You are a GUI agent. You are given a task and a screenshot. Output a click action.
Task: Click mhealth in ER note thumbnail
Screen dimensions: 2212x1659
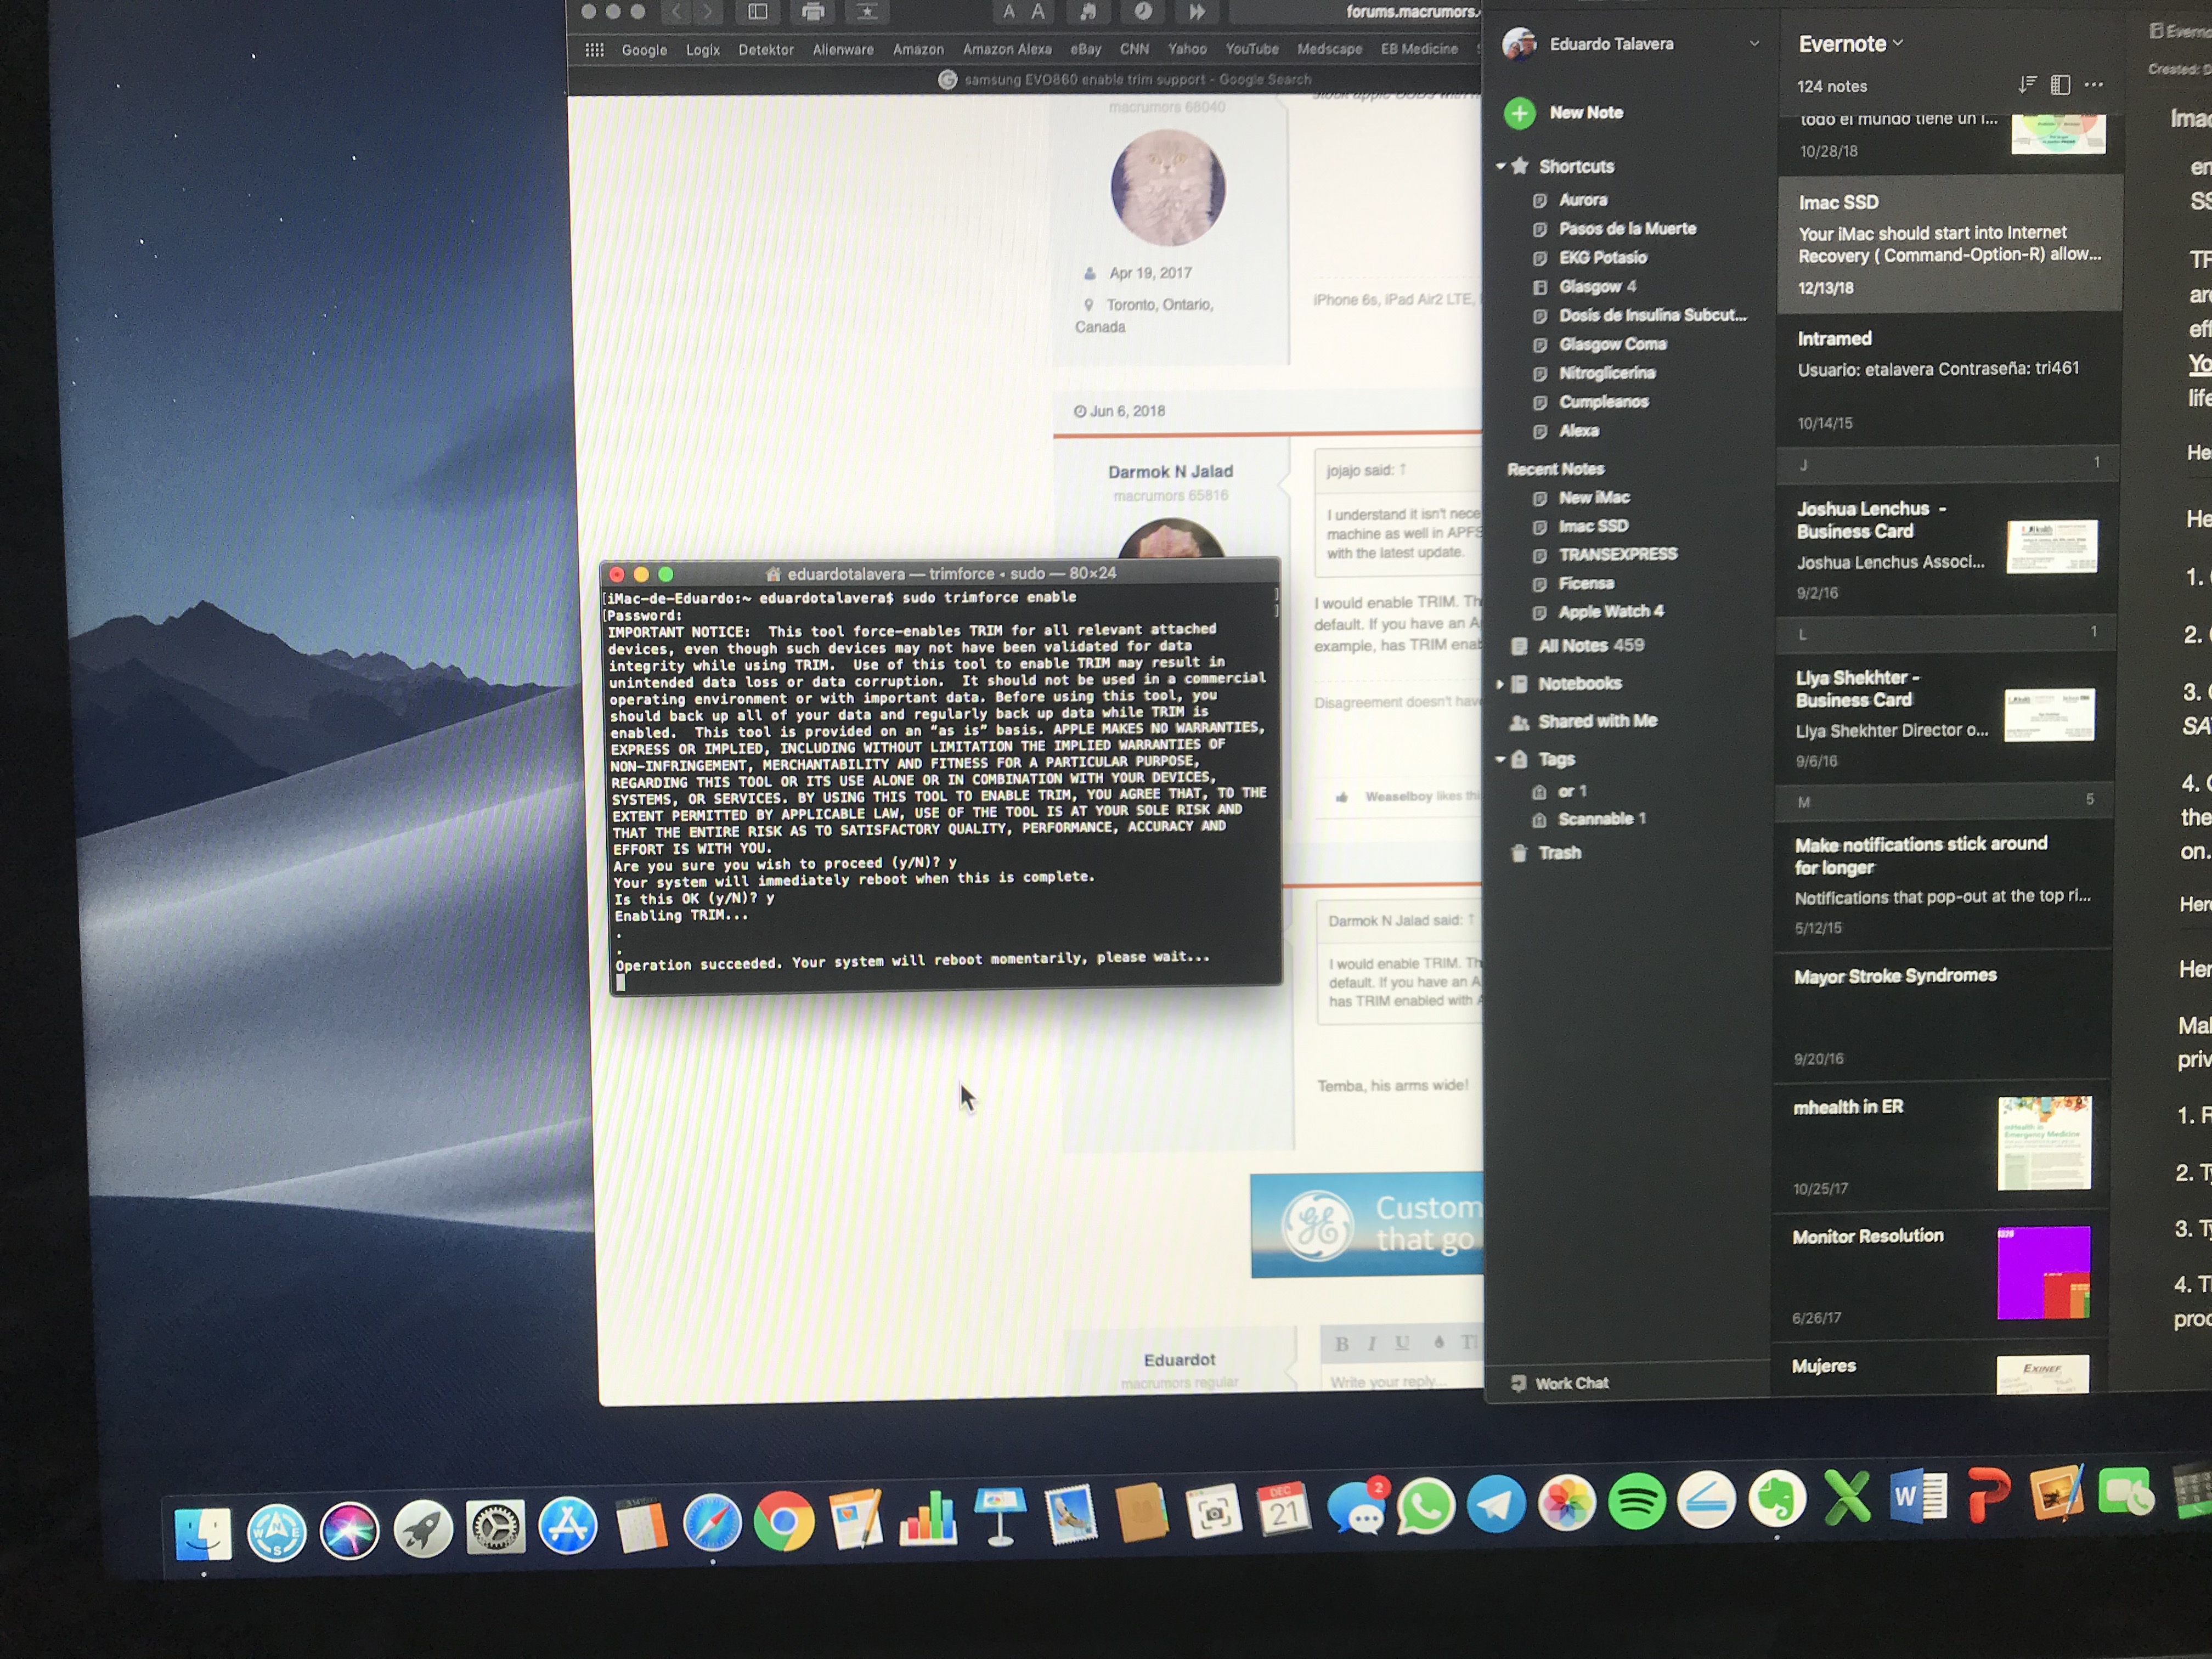pyautogui.click(x=2044, y=1143)
